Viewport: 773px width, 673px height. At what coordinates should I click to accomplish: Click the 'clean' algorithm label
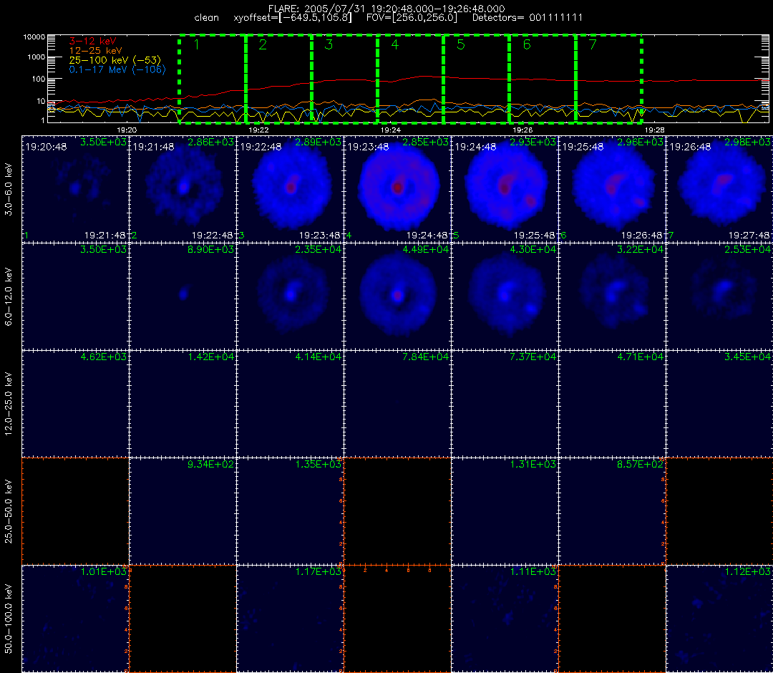[x=207, y=18]
